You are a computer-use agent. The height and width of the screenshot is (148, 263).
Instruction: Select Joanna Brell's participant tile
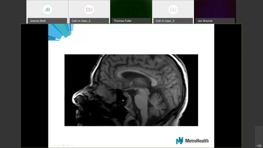tap(47, 12)
